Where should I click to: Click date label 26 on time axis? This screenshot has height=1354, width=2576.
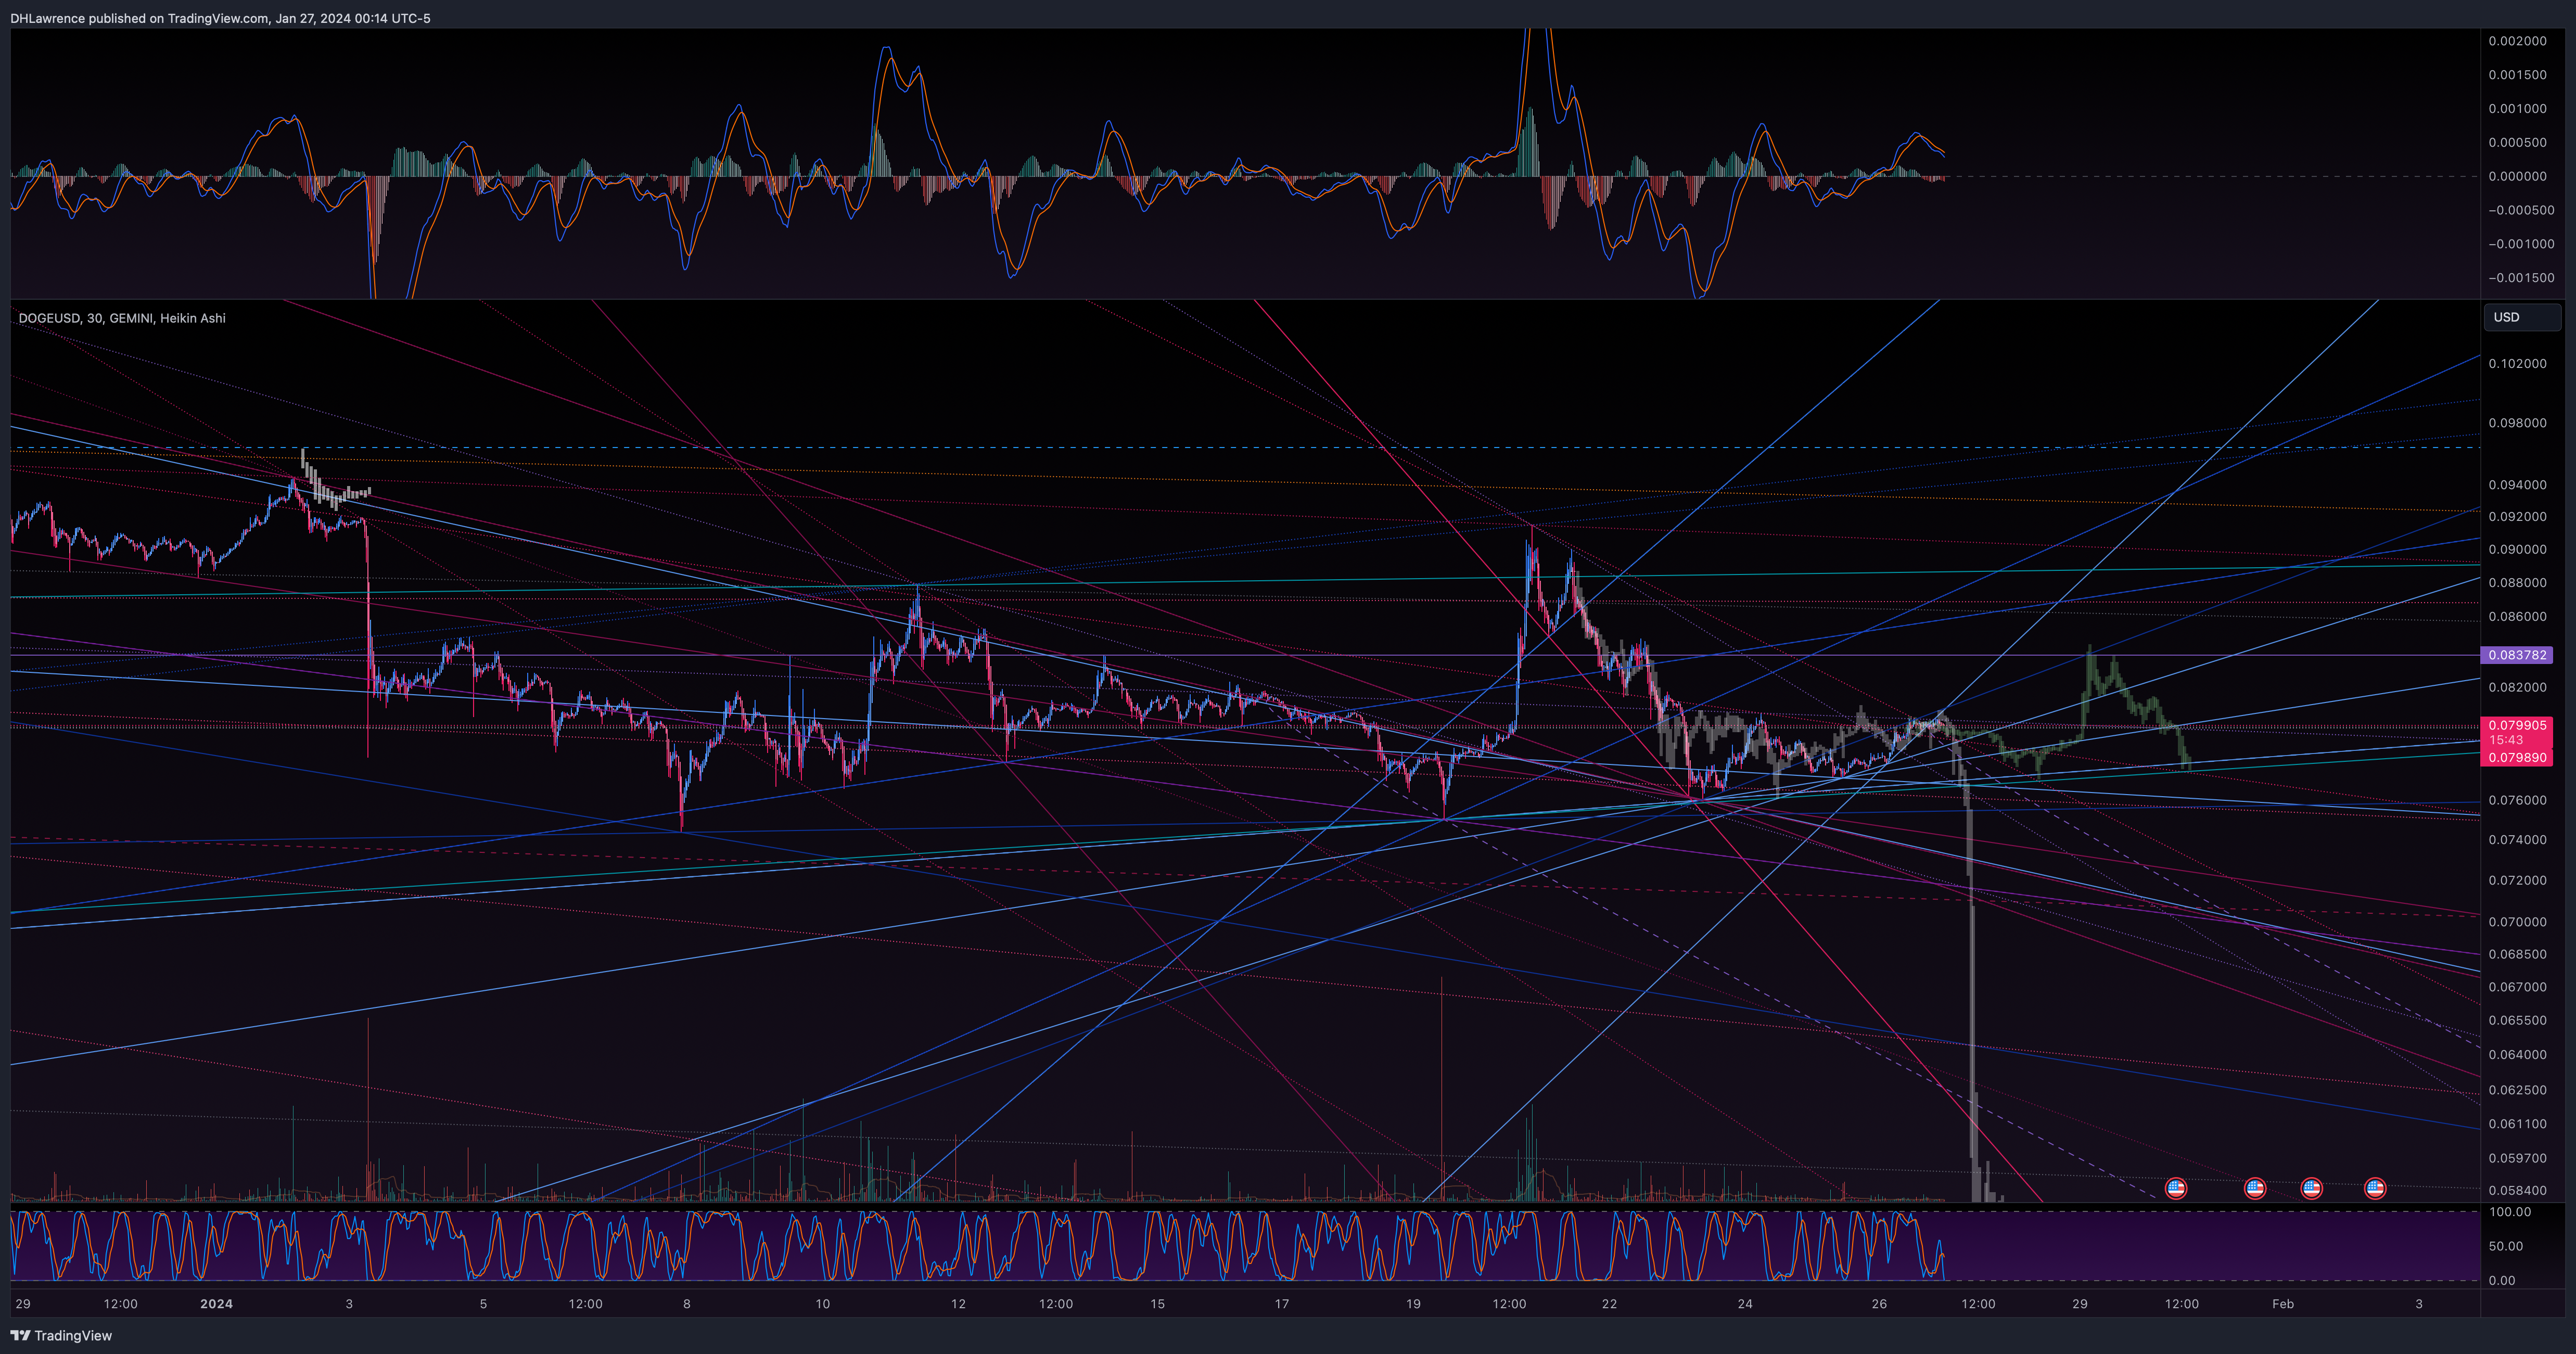[x=1879, y=1304]
